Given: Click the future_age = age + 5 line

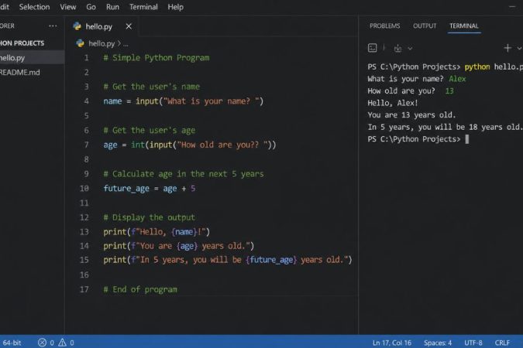Looking at the screenshot, I should click(x=150, y=189).
